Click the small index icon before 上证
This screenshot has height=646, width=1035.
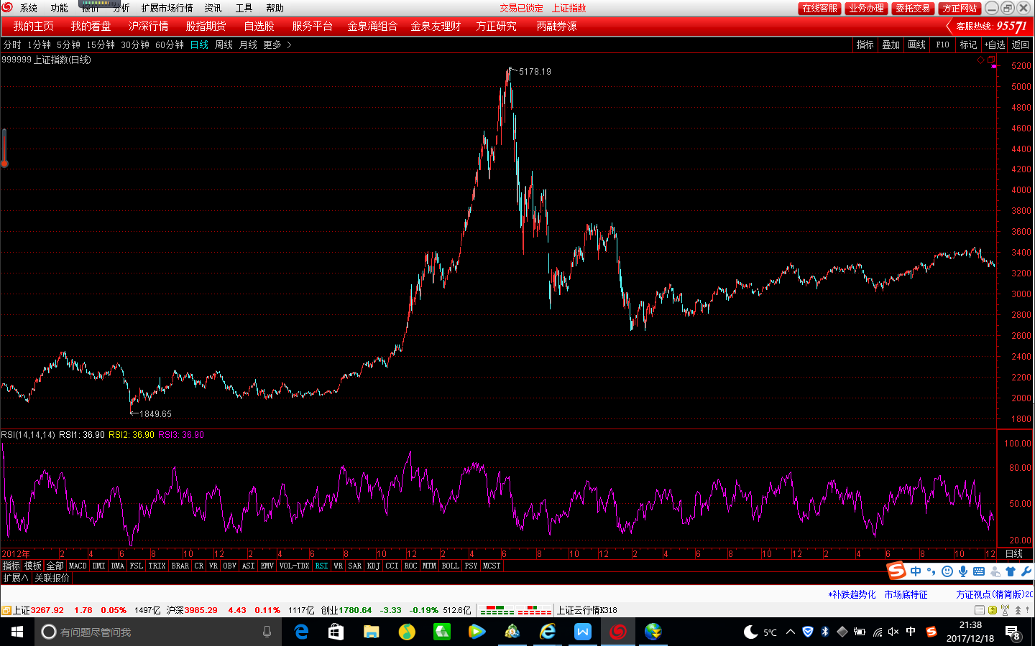pyautogui.click(x=6, y=610)
